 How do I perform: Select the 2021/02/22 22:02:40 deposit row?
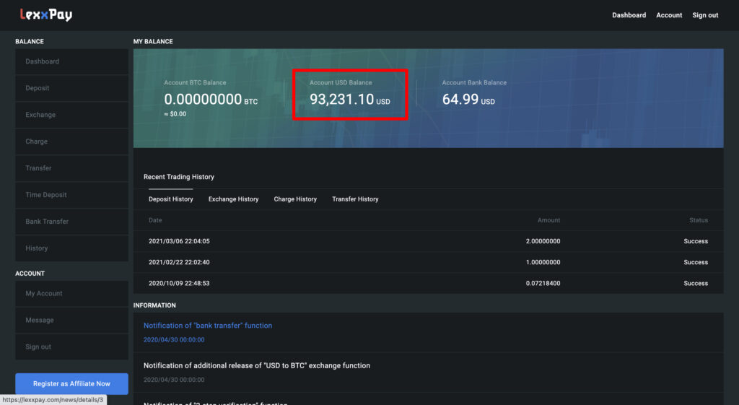(428, 262)
